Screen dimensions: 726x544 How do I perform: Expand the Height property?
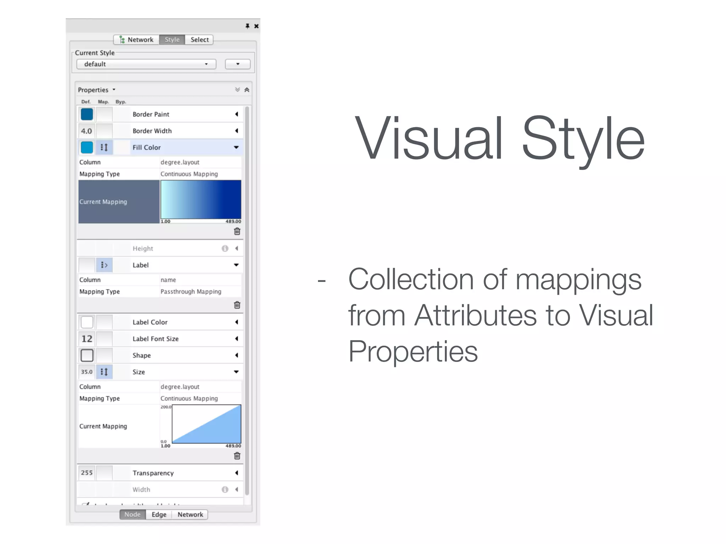click(x=236, y=248)
